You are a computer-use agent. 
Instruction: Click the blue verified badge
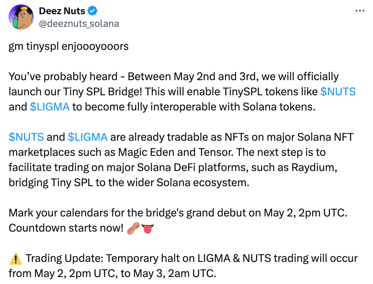[x=93, y=11]
